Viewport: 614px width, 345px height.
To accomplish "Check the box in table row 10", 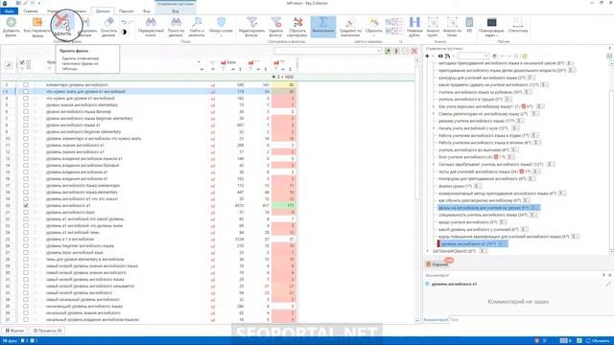I will tap(26, 138).
